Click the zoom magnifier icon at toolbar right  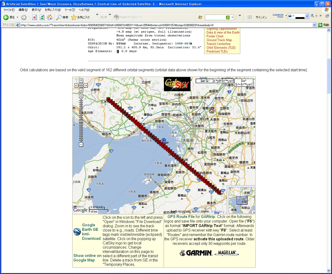[312, 16]
